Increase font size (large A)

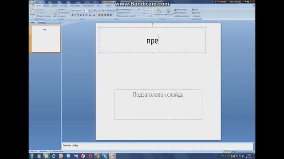90,11
